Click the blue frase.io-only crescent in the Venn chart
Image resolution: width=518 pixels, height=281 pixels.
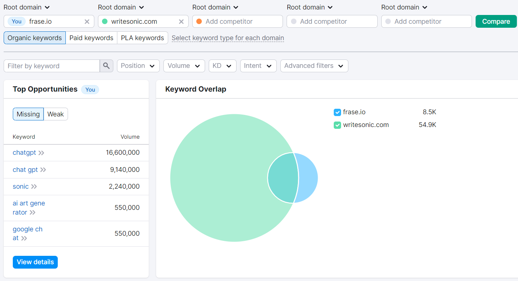point(308,178)
